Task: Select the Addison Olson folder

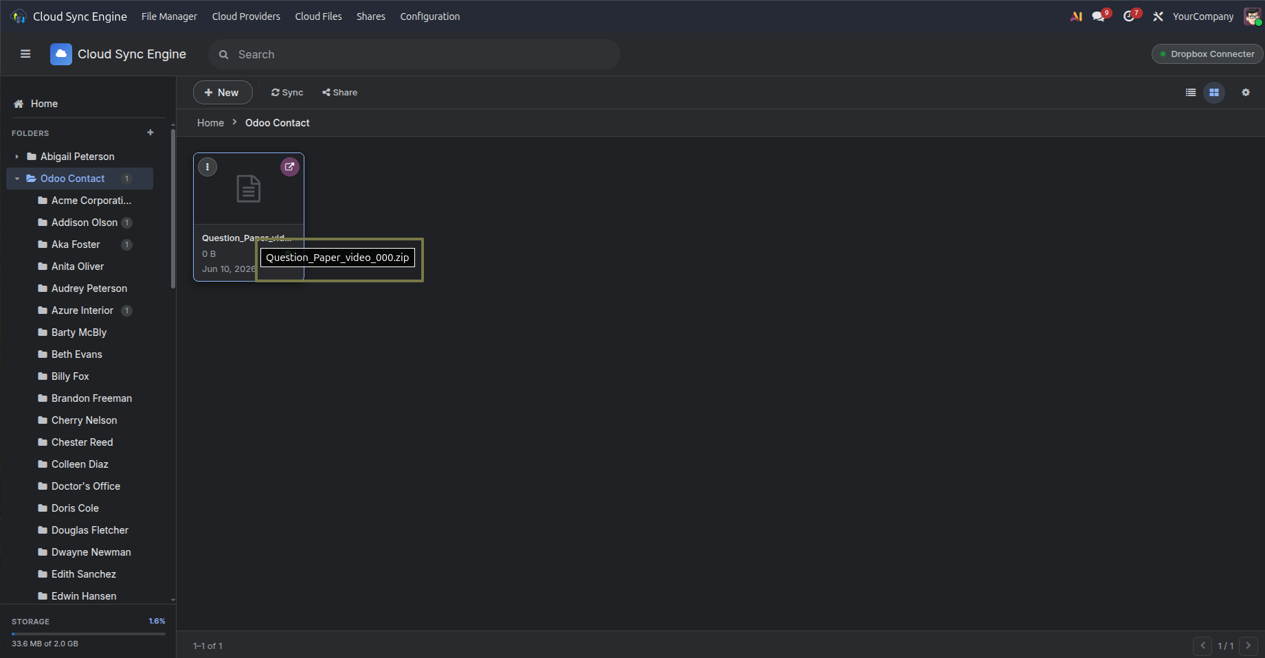Action: click(x=85, y=223)
